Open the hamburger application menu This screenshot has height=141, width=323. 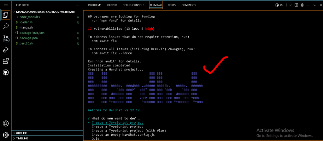click(x=6, y=5)
